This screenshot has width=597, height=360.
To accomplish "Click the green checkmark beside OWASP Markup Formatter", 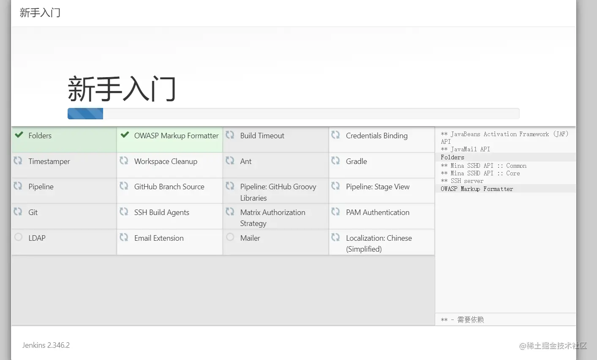I will tap(125, 135).
